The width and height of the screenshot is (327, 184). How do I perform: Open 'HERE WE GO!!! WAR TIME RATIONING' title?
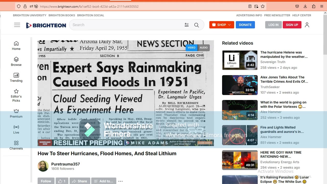click(281, 154)
